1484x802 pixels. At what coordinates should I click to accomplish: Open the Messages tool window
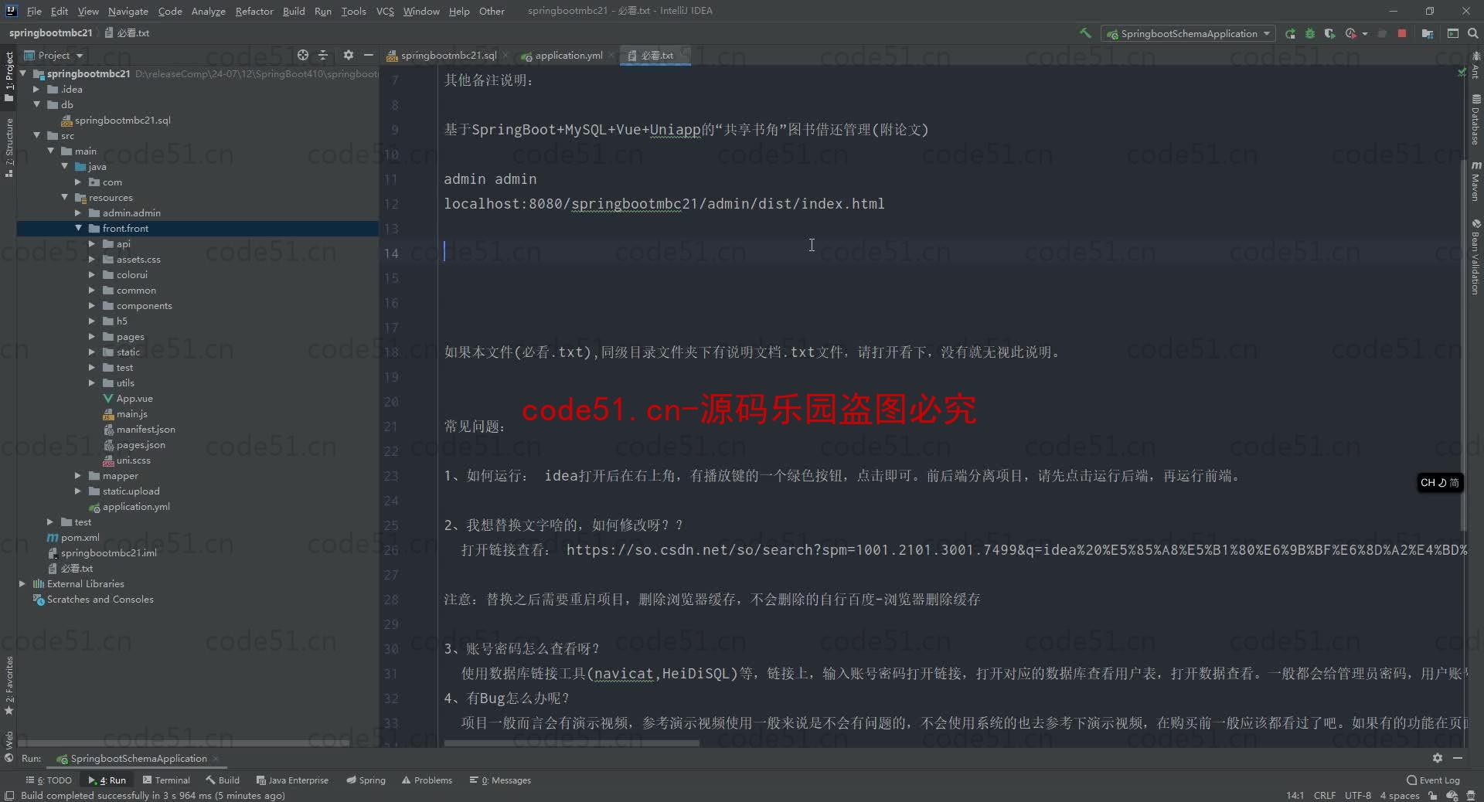click(x=501, y=780)
